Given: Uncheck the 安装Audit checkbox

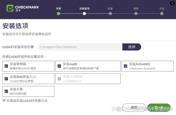Looking at the screenshot, I should pyautogui.click(x=59, y=66).
